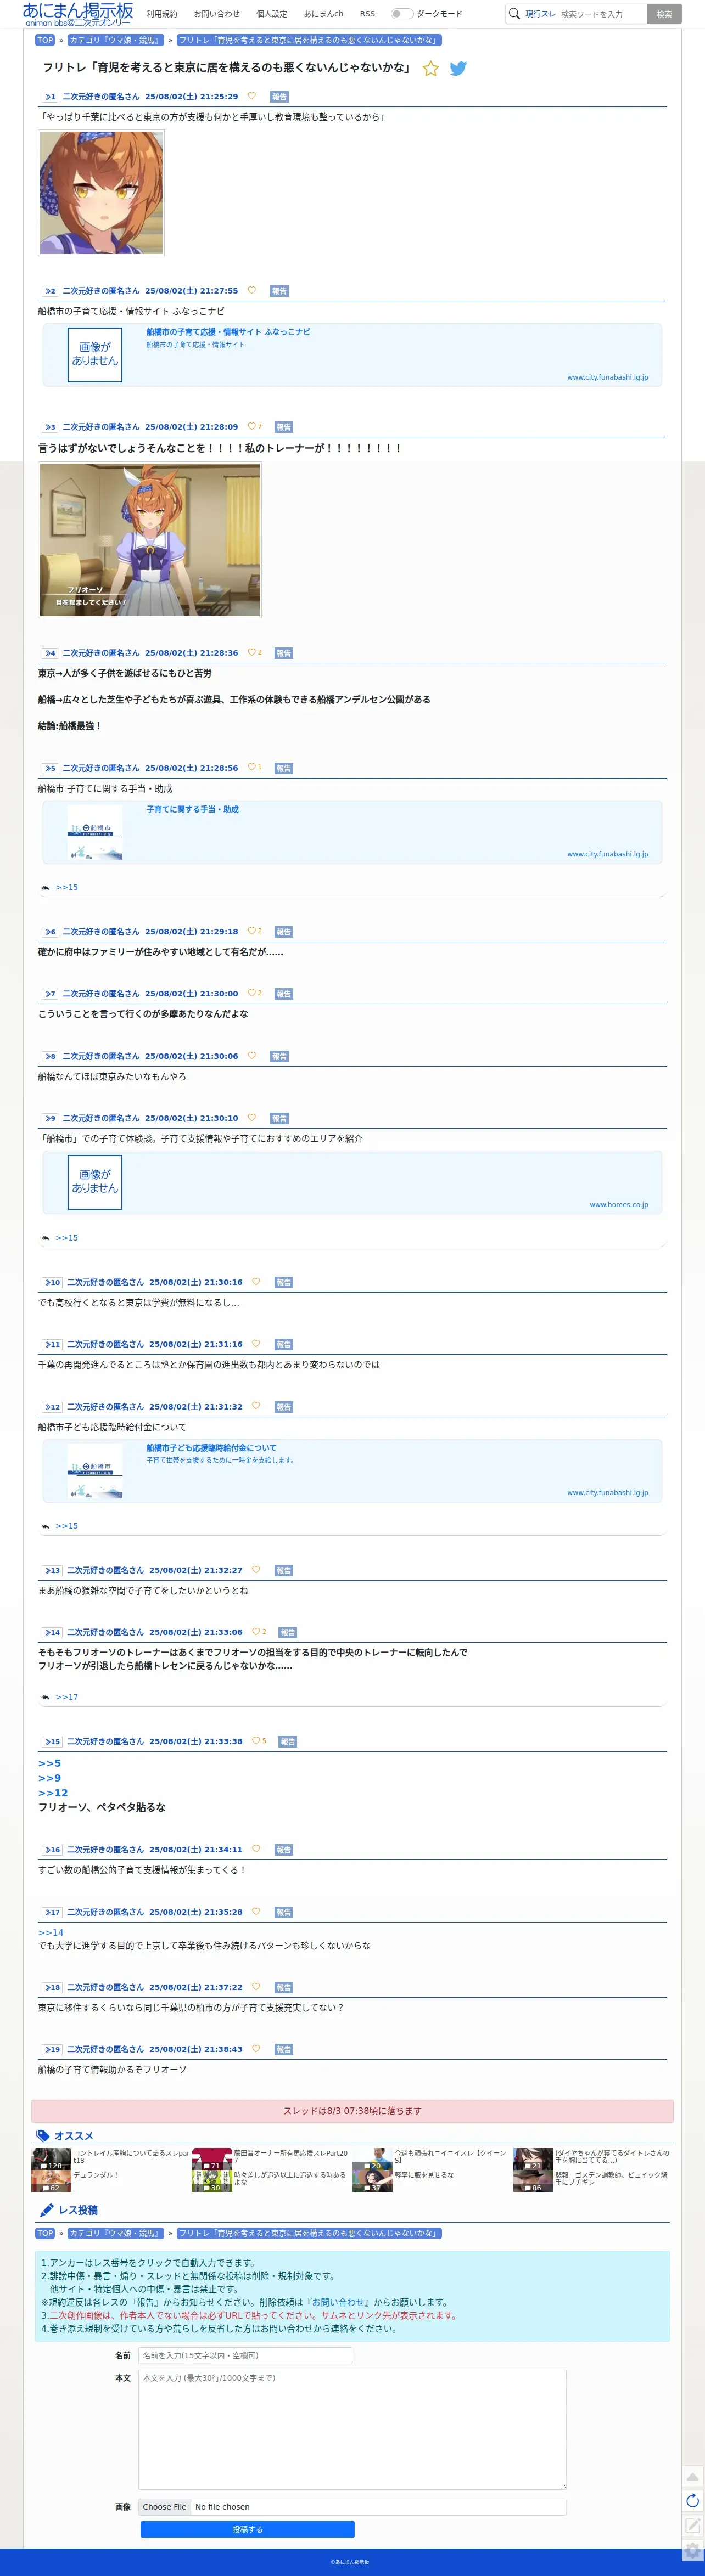This screenshot has height=2576, width=705.
Task: Click the 検索 button
Action: pos(664,14)
